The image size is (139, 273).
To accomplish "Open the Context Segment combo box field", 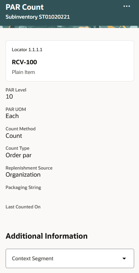I will coord(70,258).
